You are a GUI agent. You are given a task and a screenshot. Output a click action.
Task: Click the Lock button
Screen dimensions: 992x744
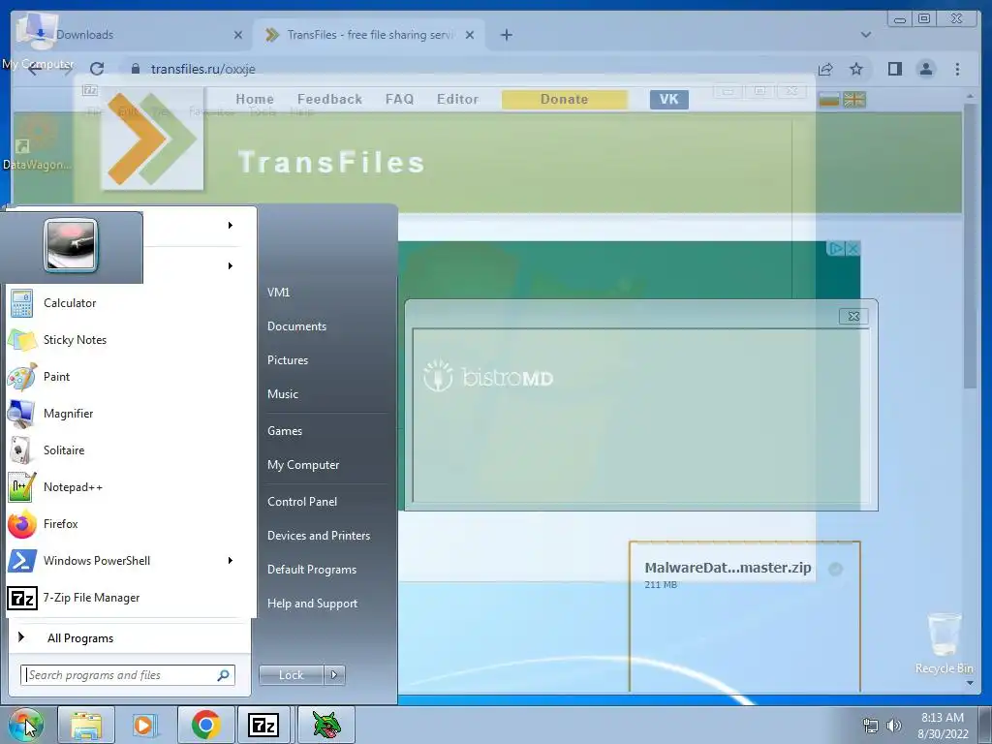(291, 675)
